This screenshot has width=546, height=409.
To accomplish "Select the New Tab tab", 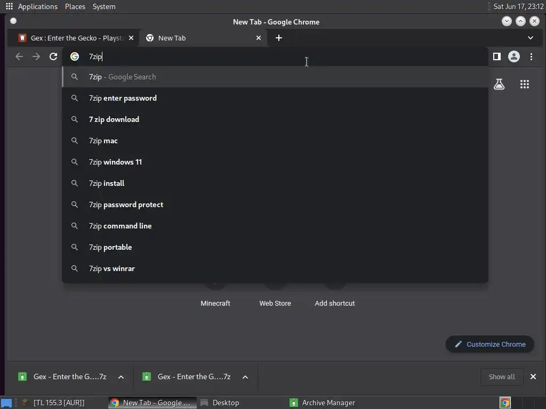I will click(x=203, y=38).
